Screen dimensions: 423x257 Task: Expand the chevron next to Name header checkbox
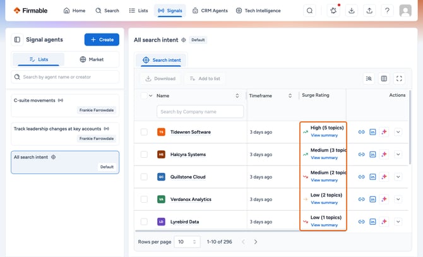[x=150, y=95]
